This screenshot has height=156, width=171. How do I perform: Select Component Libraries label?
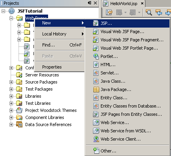[x=45, y=117]
